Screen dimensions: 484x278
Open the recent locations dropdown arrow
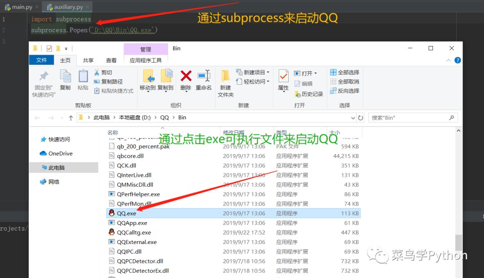click(x=62, y=118)
